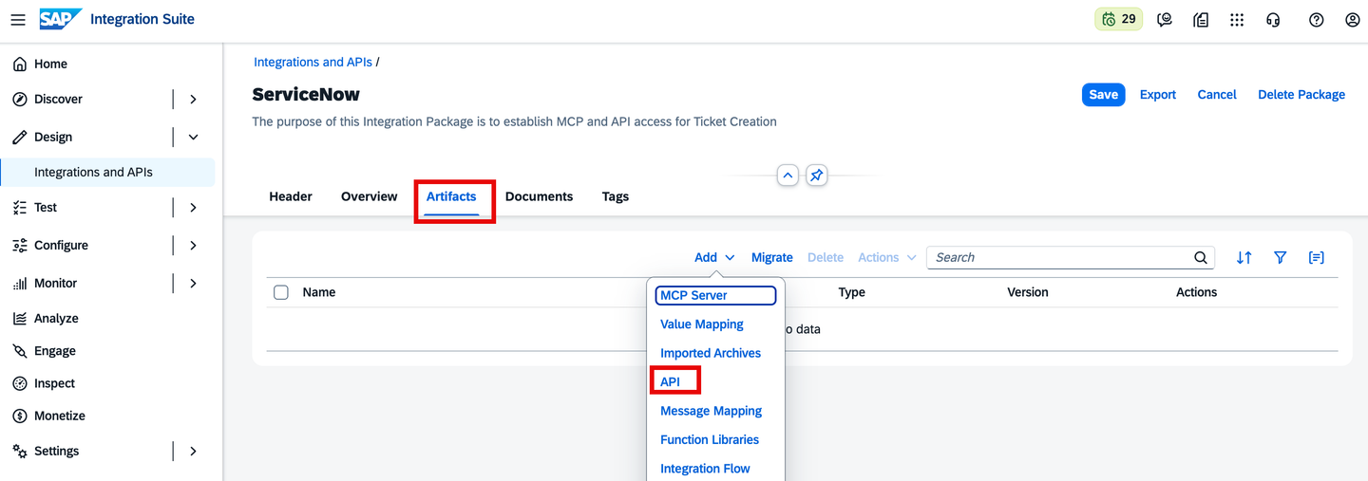Viewport: 1368px width, 481px height.
Task: Expand the Monitor section chevron
Action: pos(193,283)
